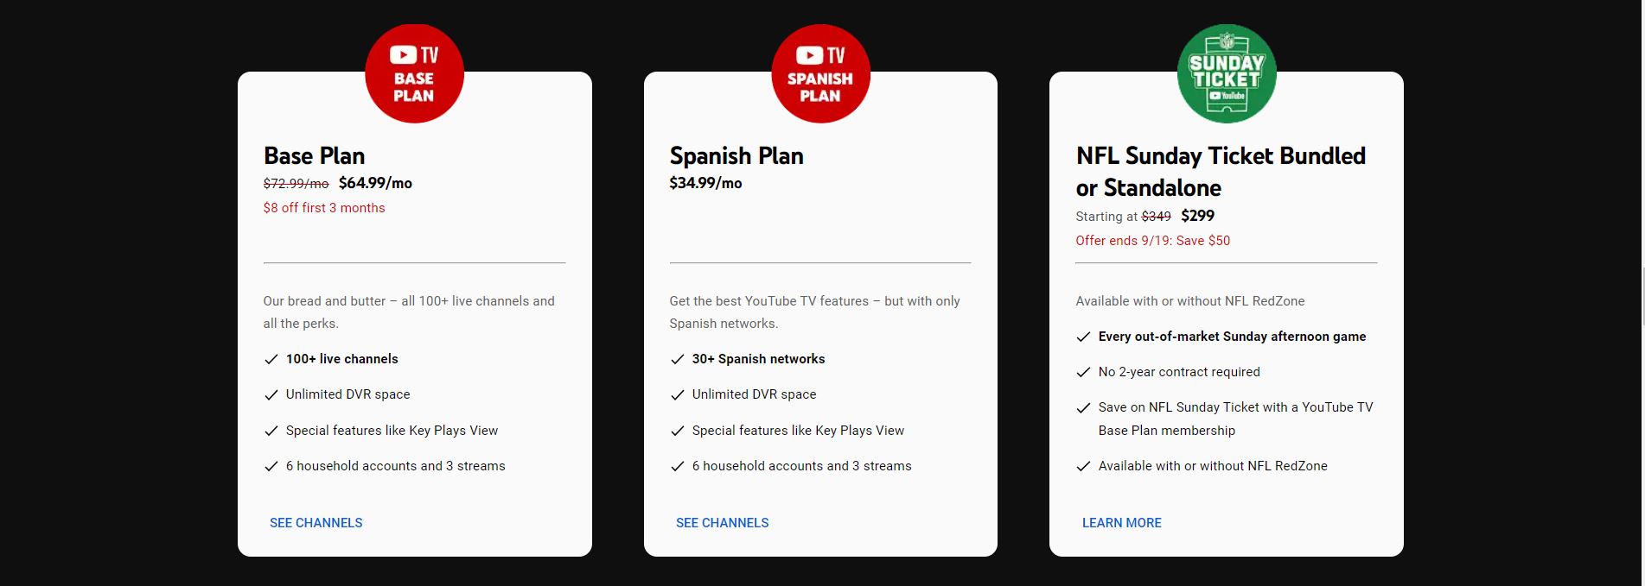Open LEARN MORE for NFL Sunday Ticket
This screenshot has height=586, width=1645.
(x=1121, y=522)
